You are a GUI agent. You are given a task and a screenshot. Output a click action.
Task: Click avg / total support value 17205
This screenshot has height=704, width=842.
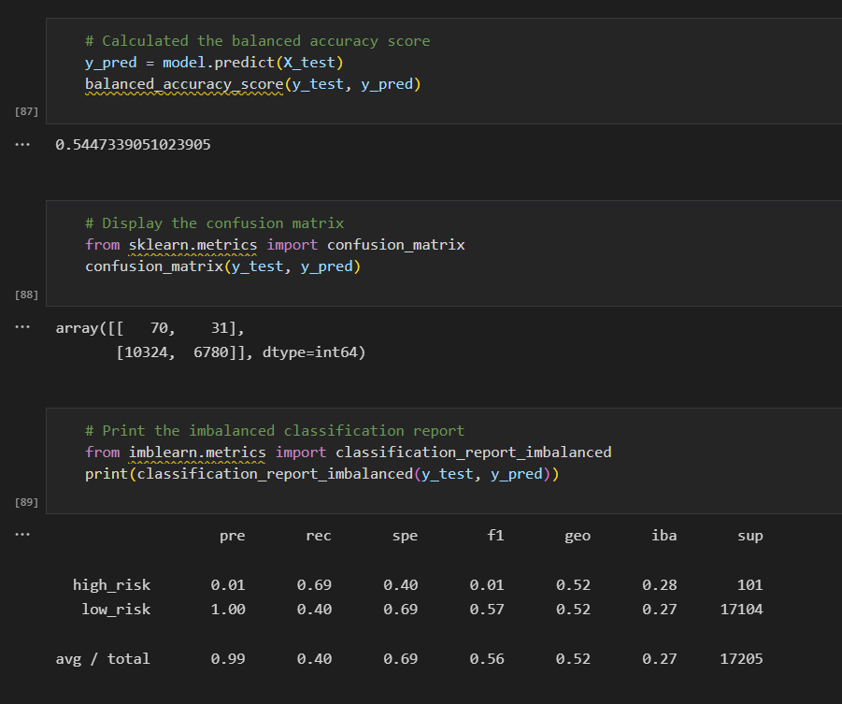point(742,659)
